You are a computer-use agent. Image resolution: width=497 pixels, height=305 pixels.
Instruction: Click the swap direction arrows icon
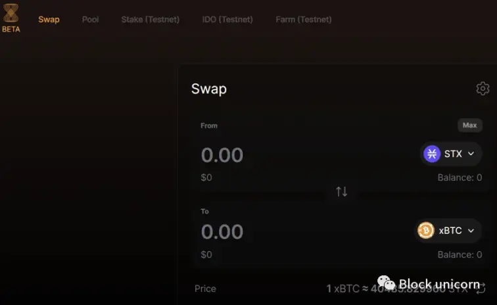pos(342,191)
